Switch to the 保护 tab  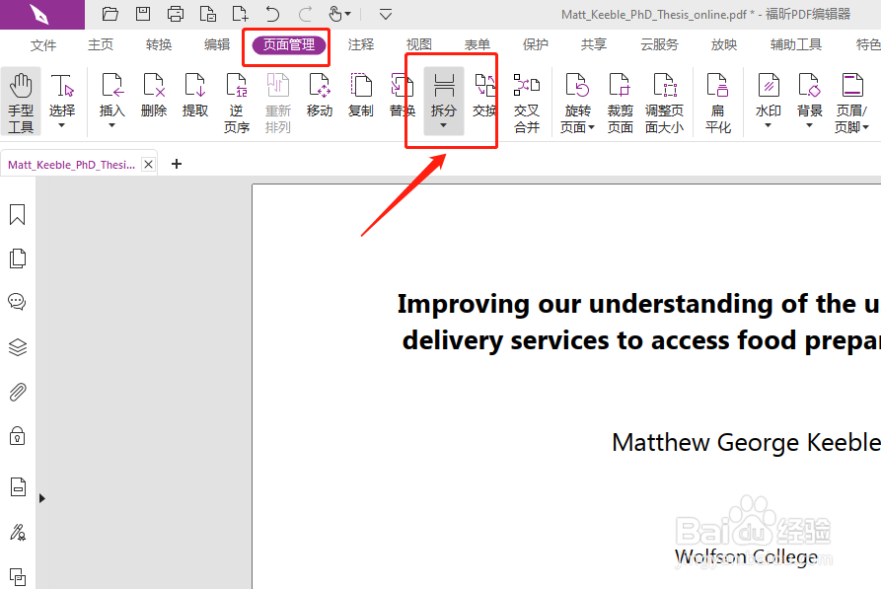[x=536, y=45]
